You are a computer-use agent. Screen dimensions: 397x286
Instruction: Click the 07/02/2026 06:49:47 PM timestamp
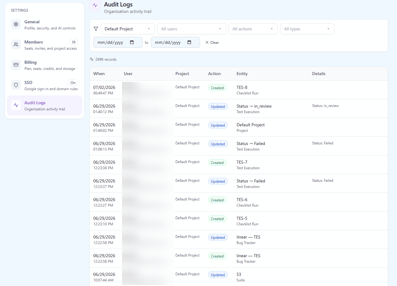[104, 90]
